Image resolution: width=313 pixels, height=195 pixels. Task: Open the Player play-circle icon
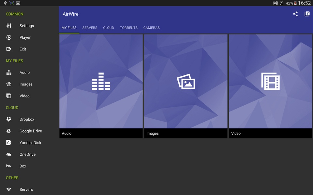[x=9, y=37]
